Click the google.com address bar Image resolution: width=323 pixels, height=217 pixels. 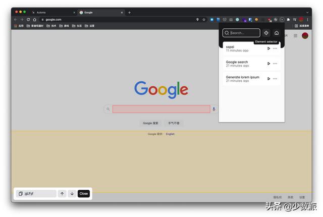(x=118, y=20)
